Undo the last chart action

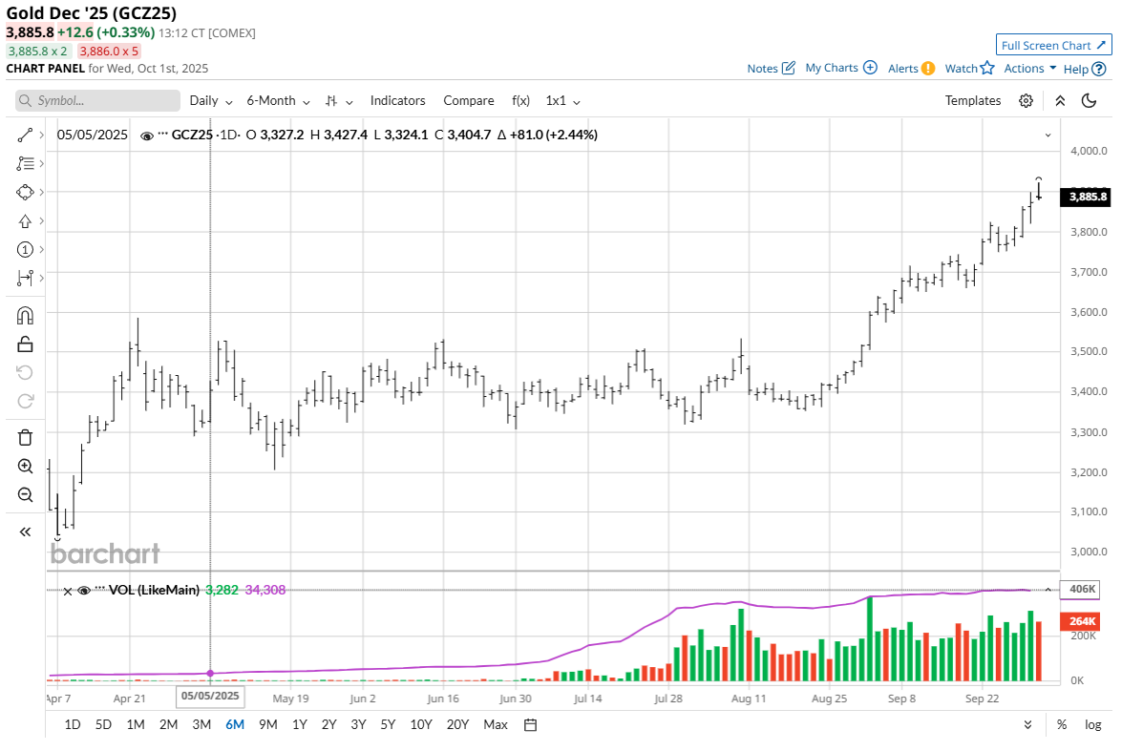click(25, 373)
